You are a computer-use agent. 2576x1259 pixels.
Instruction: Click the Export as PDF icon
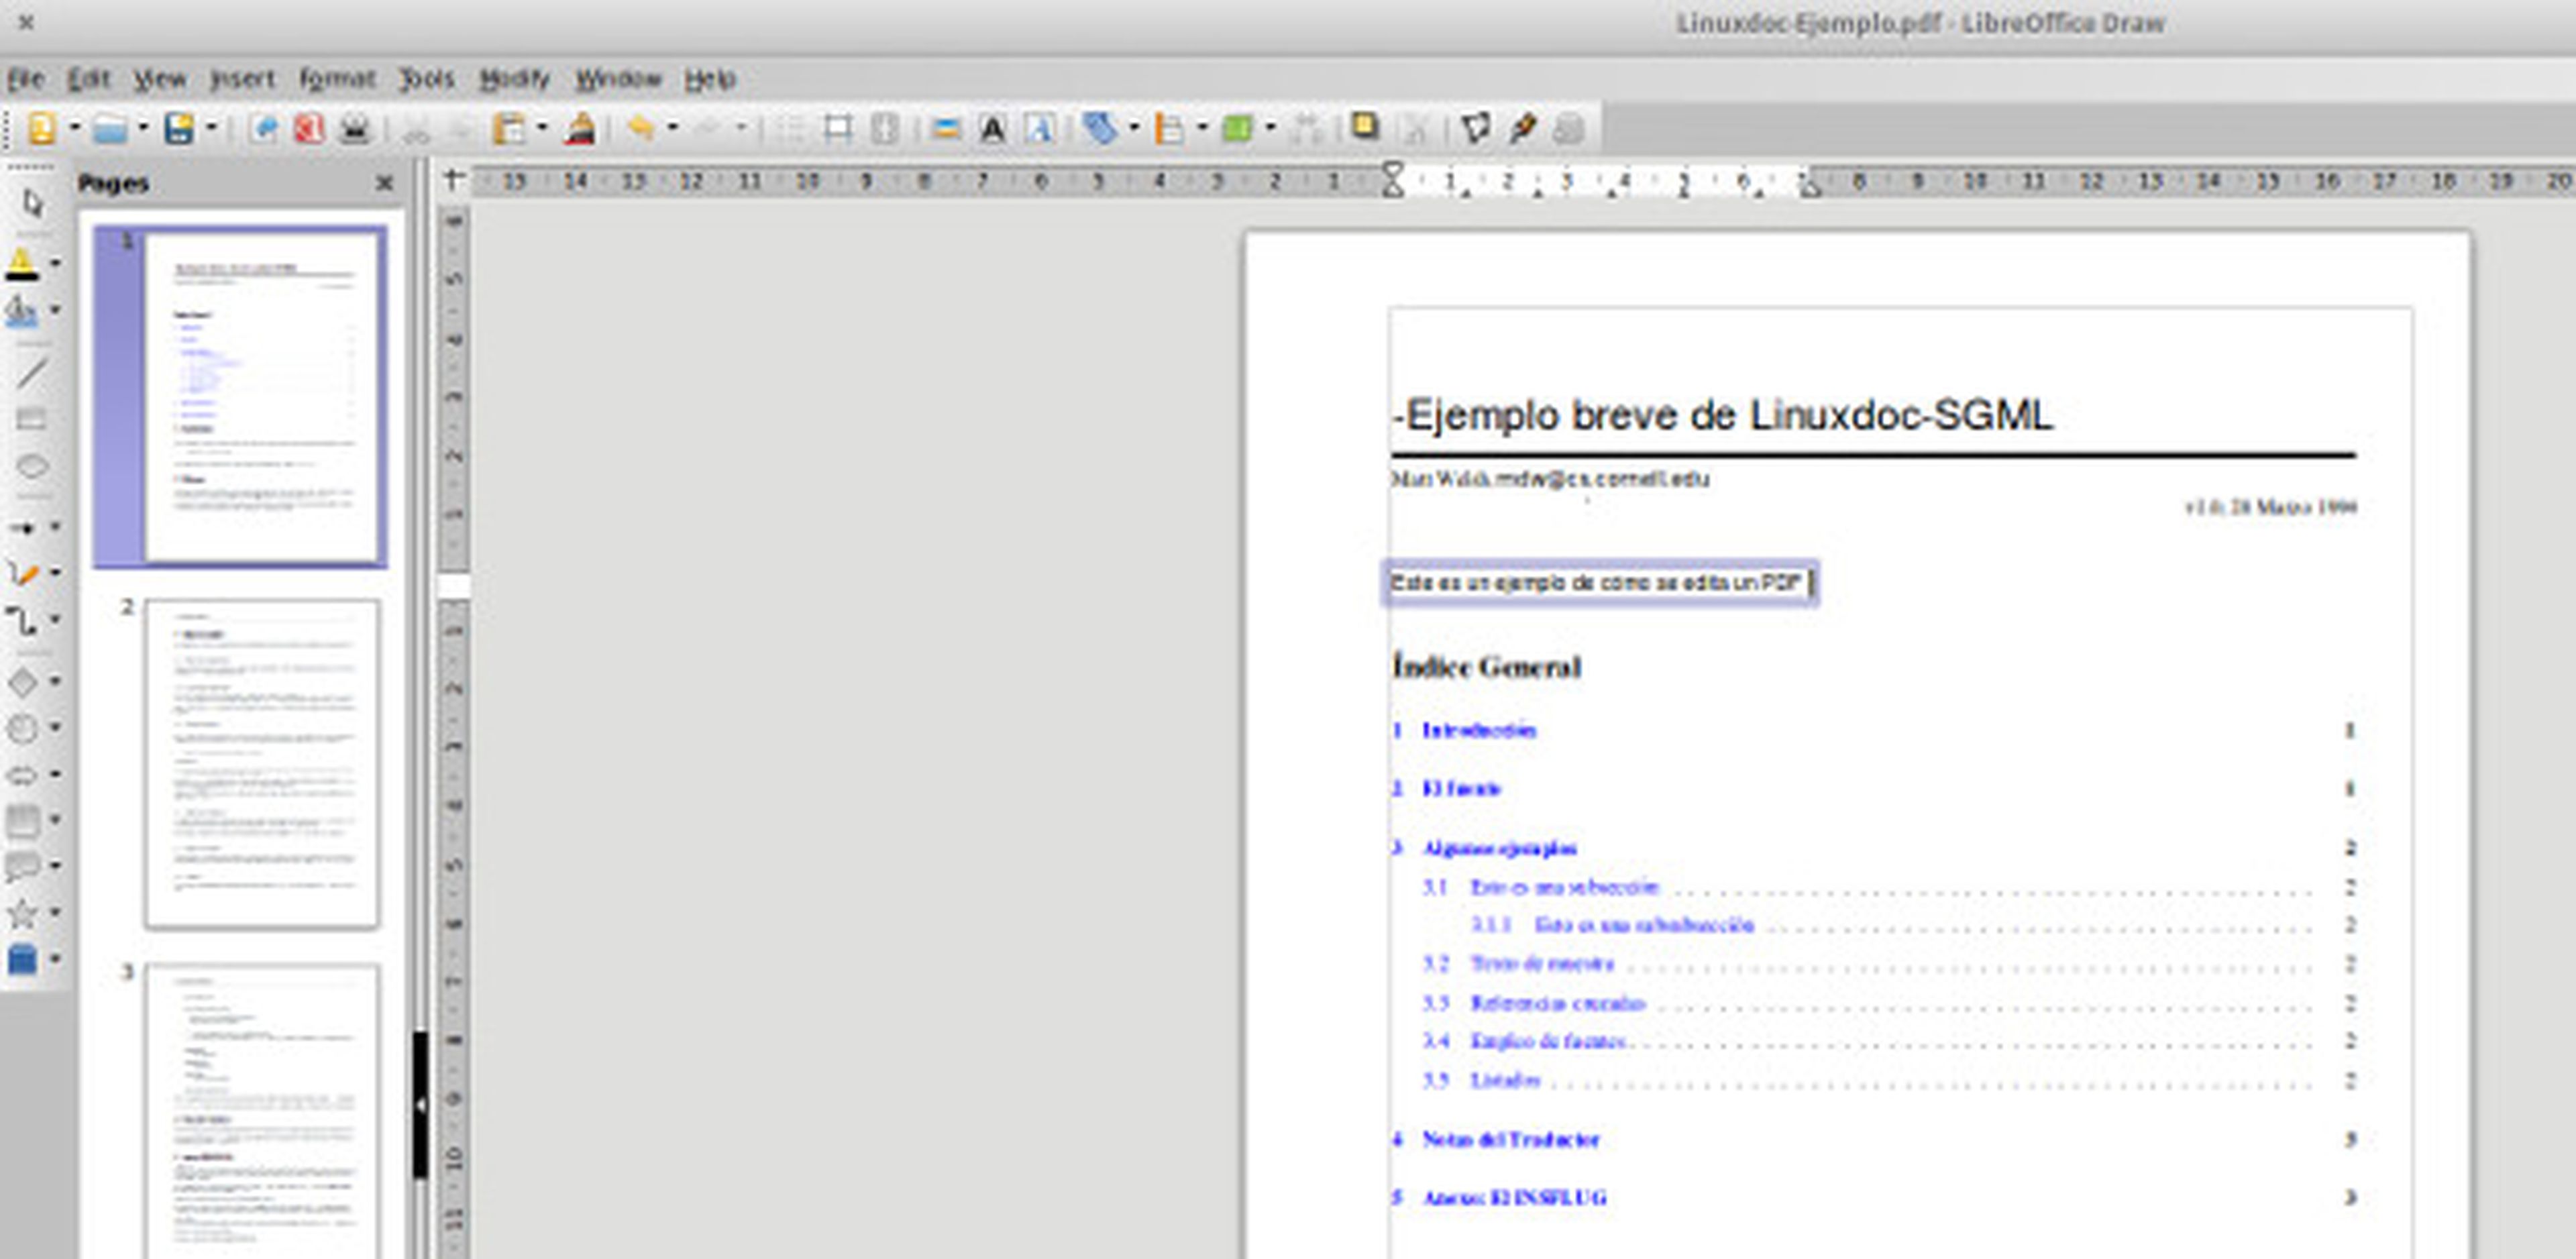point(309,129)
